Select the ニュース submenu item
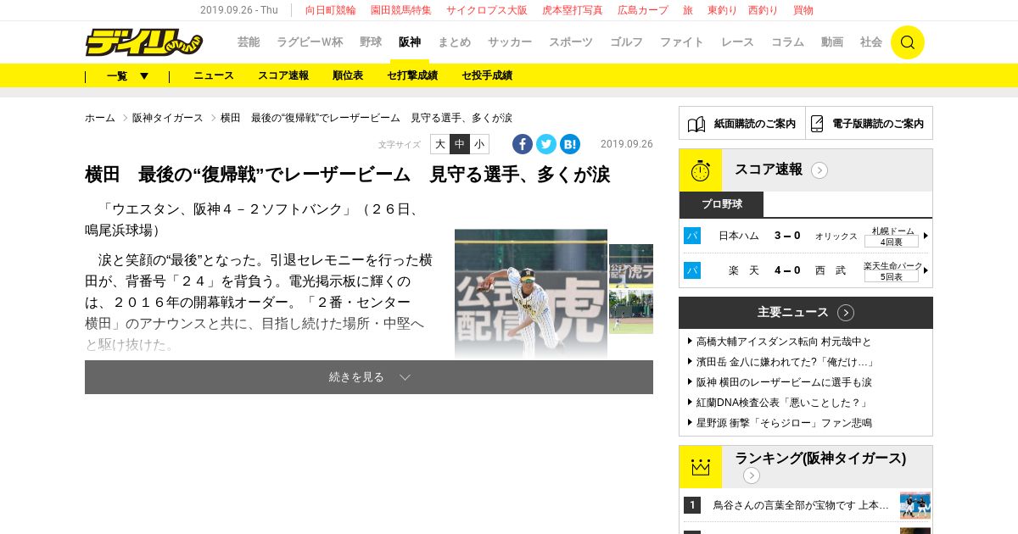The width and height of the screenshot is (1018, 534). pos(214,75)
